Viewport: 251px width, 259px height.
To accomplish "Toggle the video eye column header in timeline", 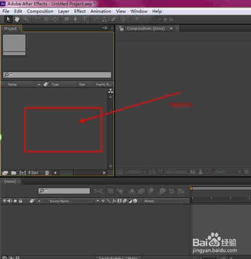I will coord(5,201).
